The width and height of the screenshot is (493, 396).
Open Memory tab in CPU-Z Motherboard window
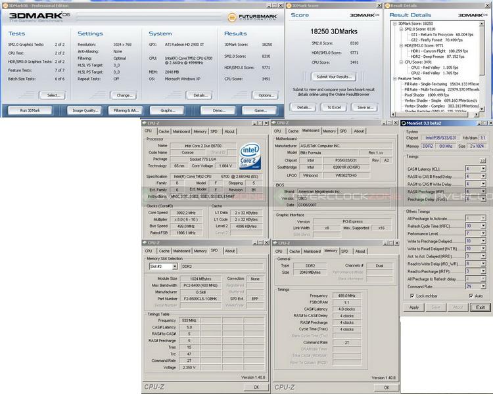329,131
